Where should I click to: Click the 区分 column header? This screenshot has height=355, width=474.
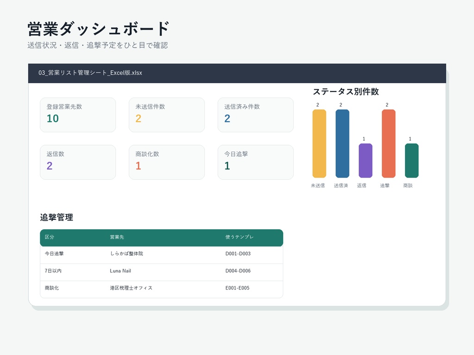tap(49, 237)
